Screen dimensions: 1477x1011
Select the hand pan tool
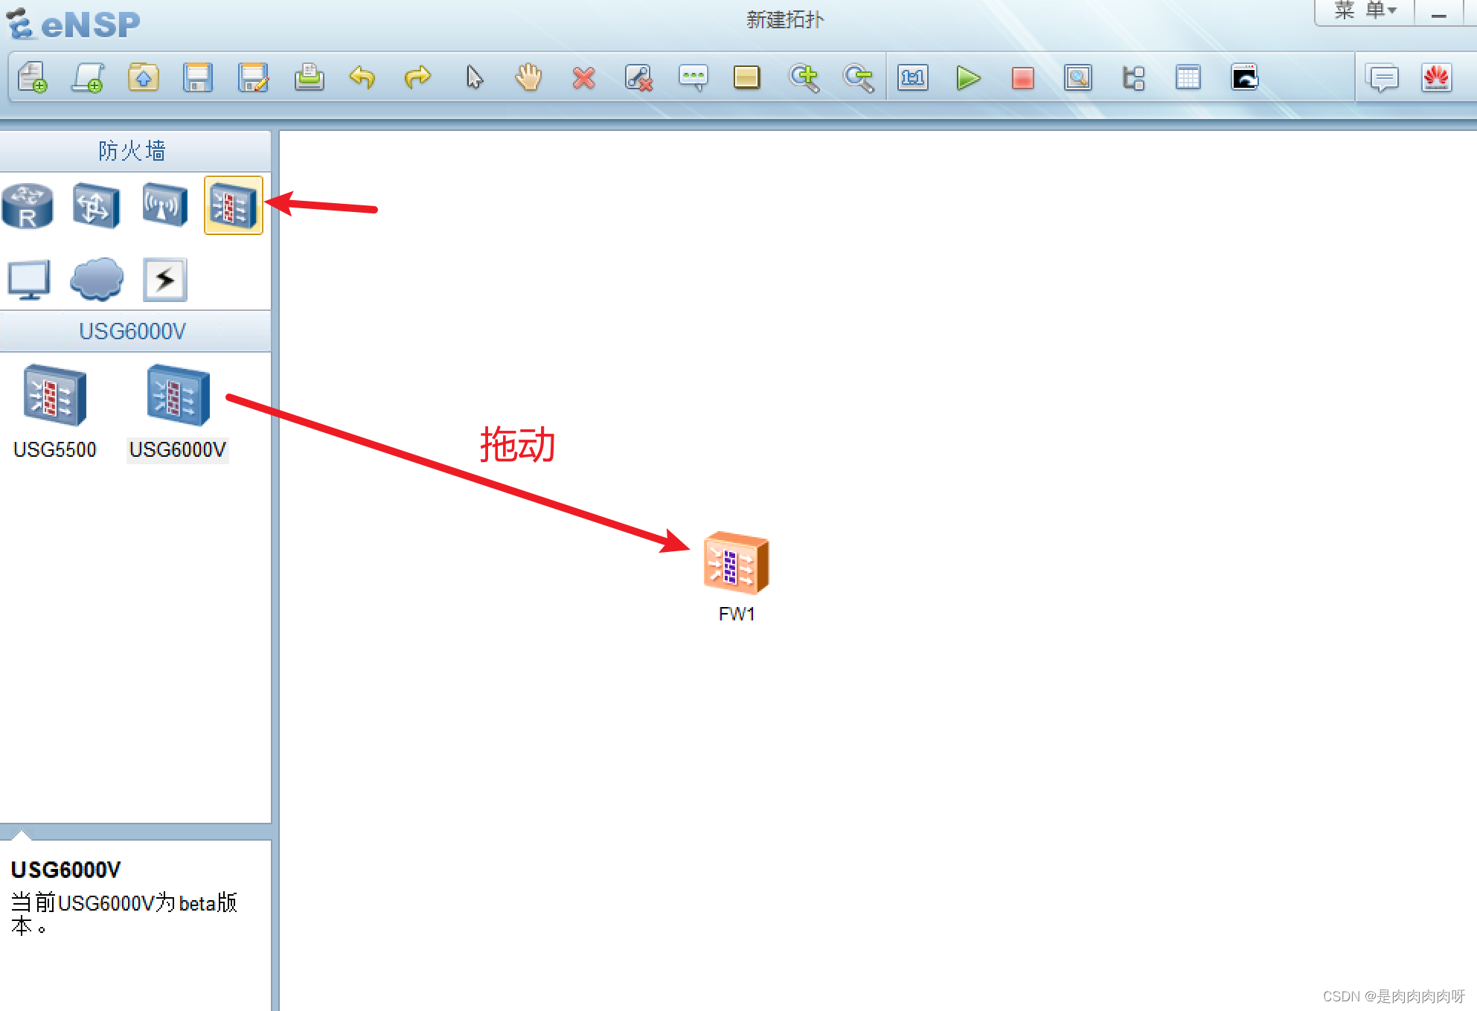pyautogui.click(x=528, y=77)
